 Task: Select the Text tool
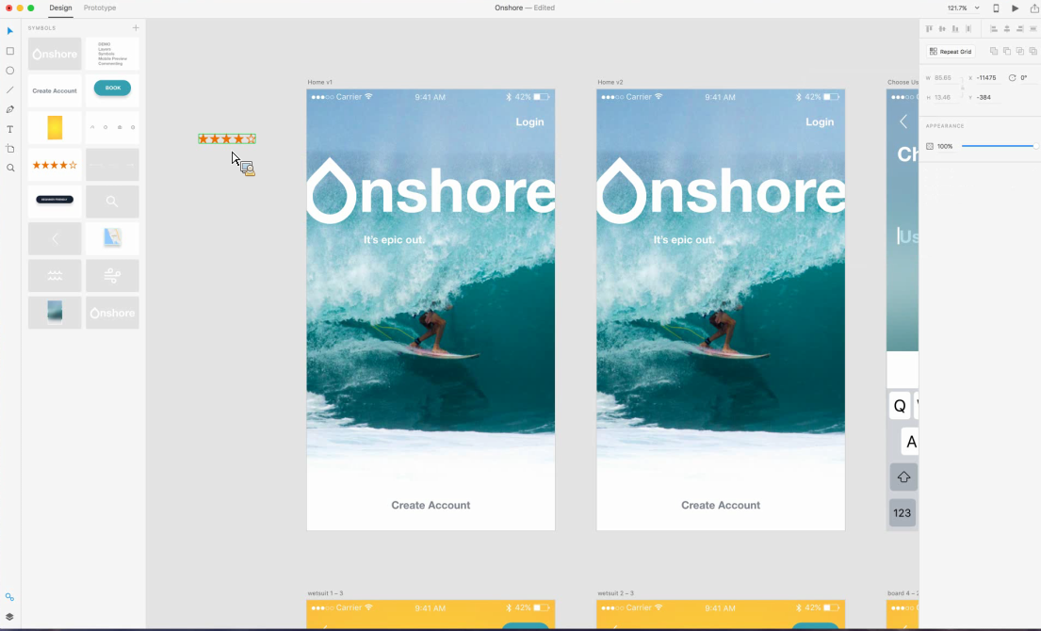(x=9, y=129)
